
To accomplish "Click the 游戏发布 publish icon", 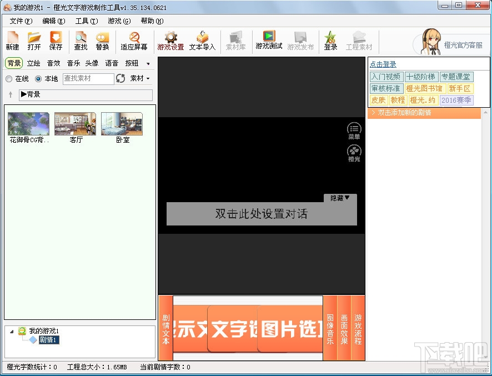I will point(300,41).
